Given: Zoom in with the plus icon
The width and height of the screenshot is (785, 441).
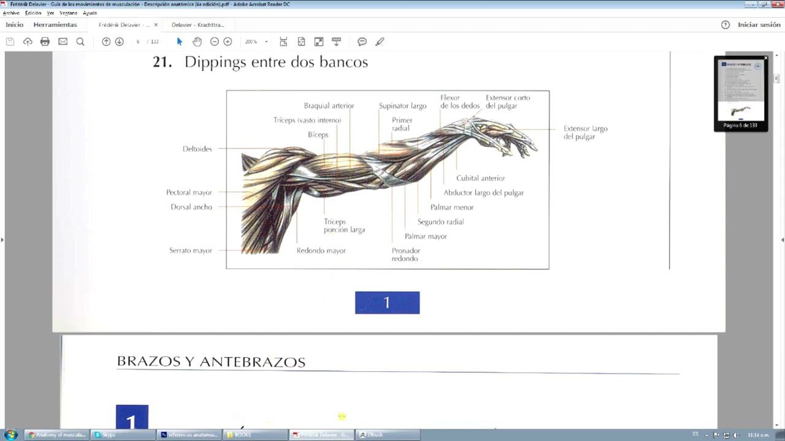Looking at the screenshot, I should [228, 42].
